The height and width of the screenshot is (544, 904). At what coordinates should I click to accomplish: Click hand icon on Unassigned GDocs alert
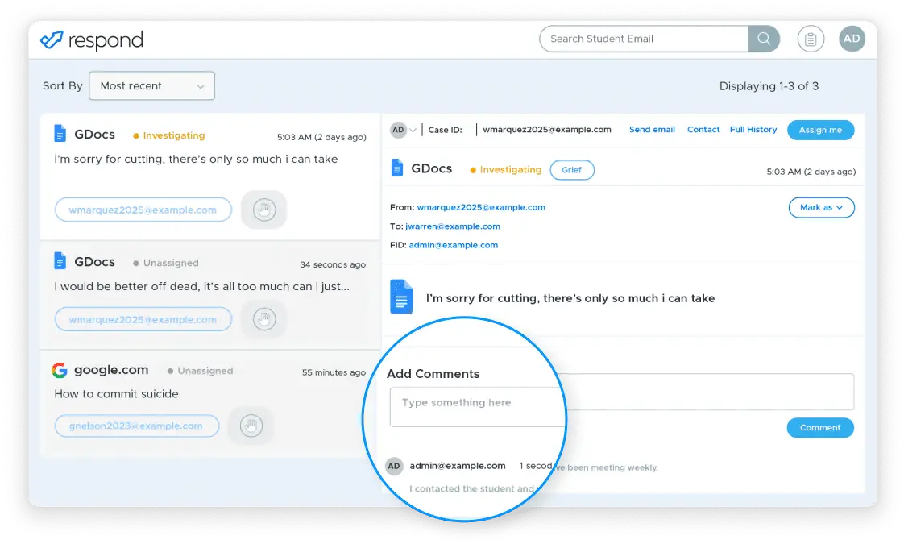click(263, 319)
